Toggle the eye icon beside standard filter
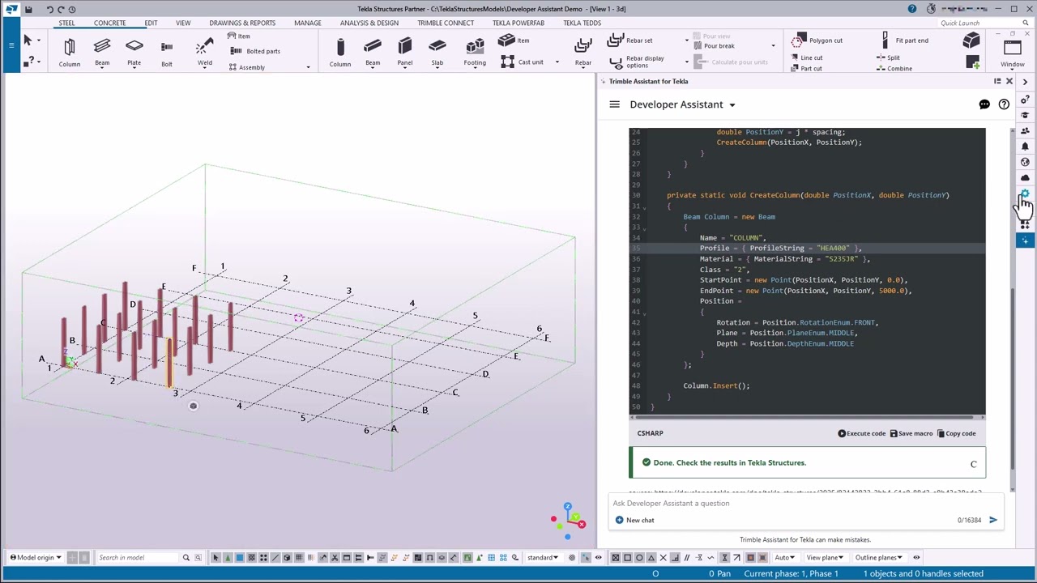The height and width of the screenshot is (583, 1037). 598,557
